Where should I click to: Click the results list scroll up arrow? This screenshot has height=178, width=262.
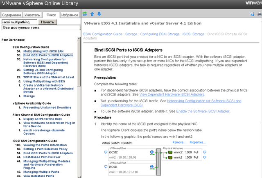point(79,39)
